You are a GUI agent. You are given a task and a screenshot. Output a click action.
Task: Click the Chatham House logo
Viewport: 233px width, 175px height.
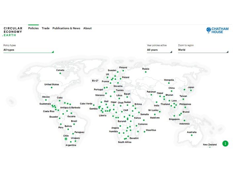(x=217, y=30)
